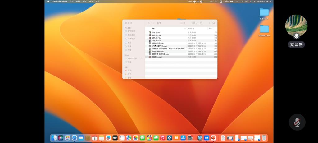Sort by 名称 column header
Image resolution: width=318 pixels, height=143 pixels.
pos(153,28)
